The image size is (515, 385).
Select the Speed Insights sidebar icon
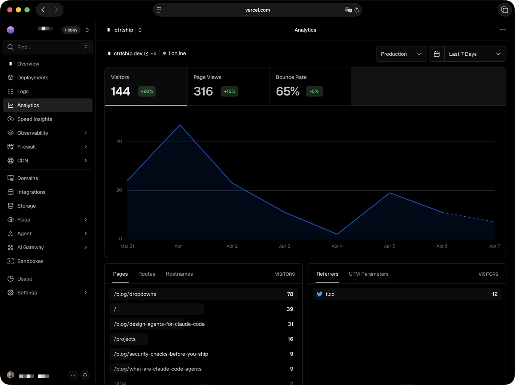(x=10, y=119)
